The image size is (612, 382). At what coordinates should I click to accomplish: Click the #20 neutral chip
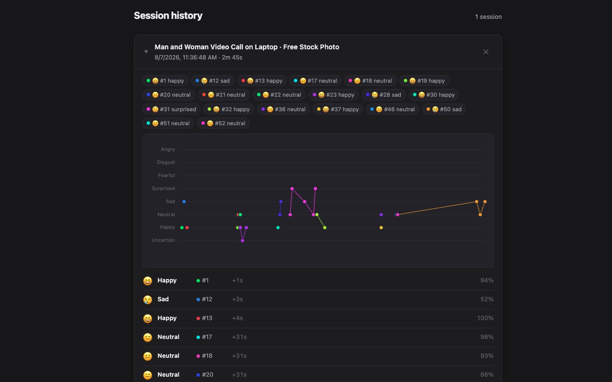(168, 95)
